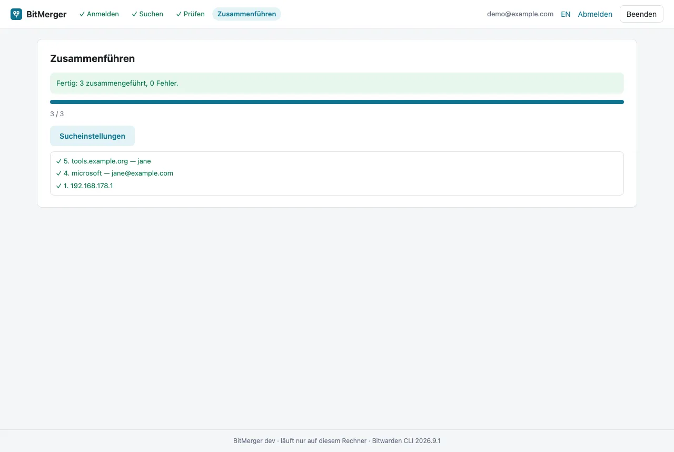The height and width of the screenshot is (452, 674).
Task: Click the checkmark icon beside Suchen
Action: point(134,14)
